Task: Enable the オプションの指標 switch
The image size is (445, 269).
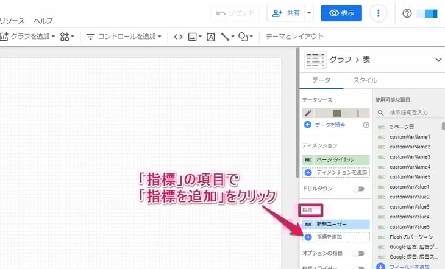Action: (x=360, y=253)
